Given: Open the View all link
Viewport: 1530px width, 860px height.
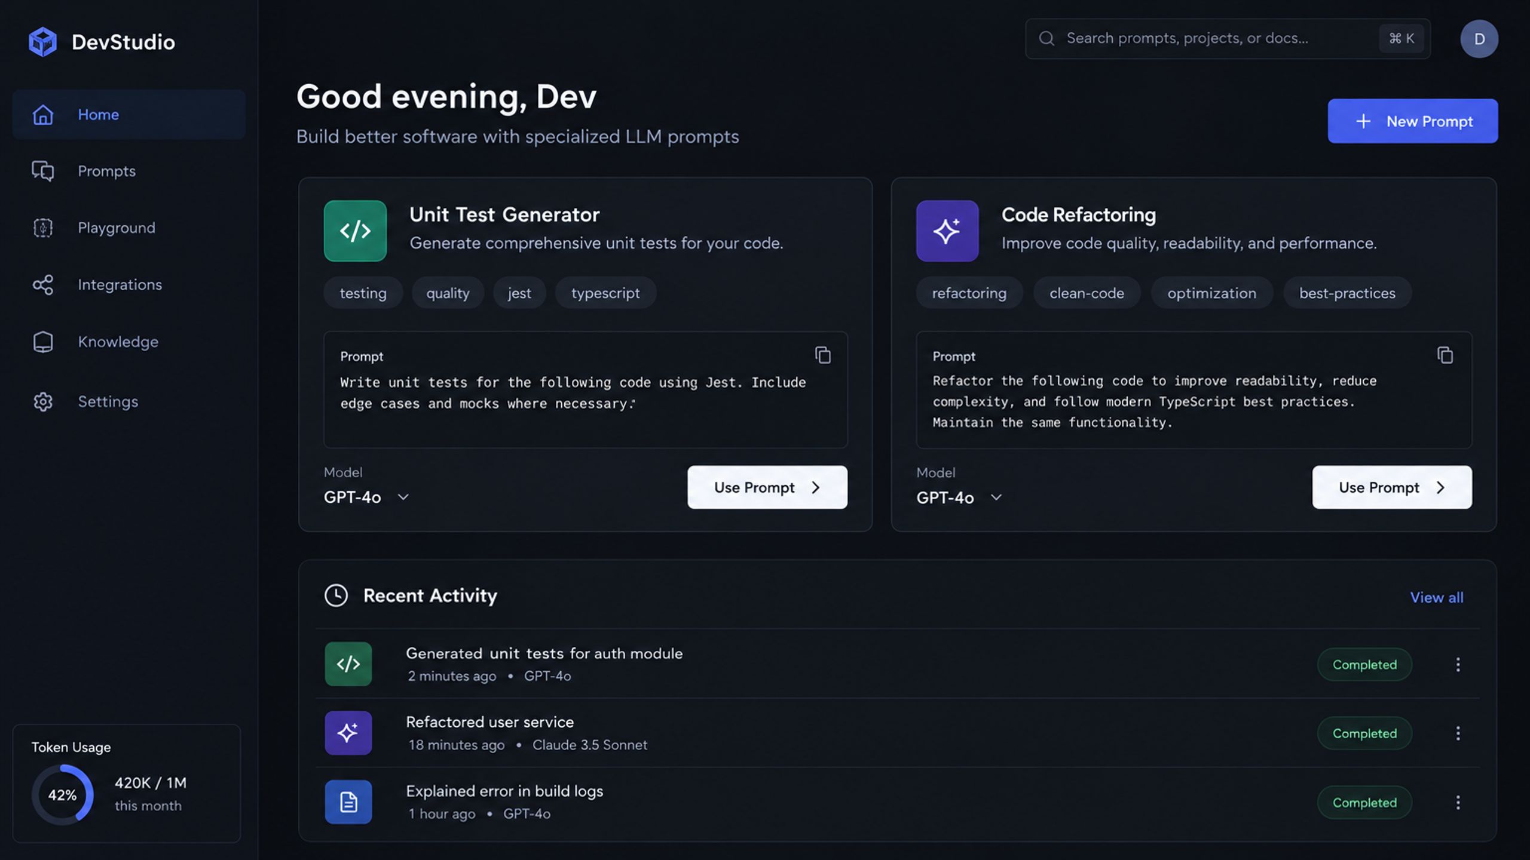Looking at the screenshot, I should pos(1437,597).
